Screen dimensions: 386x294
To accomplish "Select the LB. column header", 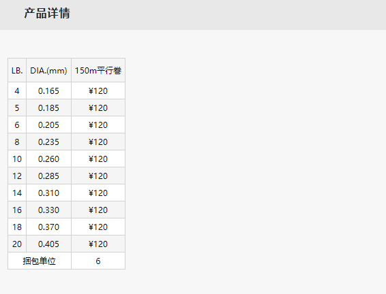I will pos(17,71).
